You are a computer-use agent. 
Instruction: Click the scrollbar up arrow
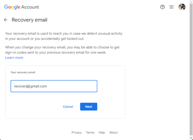click(x=191, y=2)
